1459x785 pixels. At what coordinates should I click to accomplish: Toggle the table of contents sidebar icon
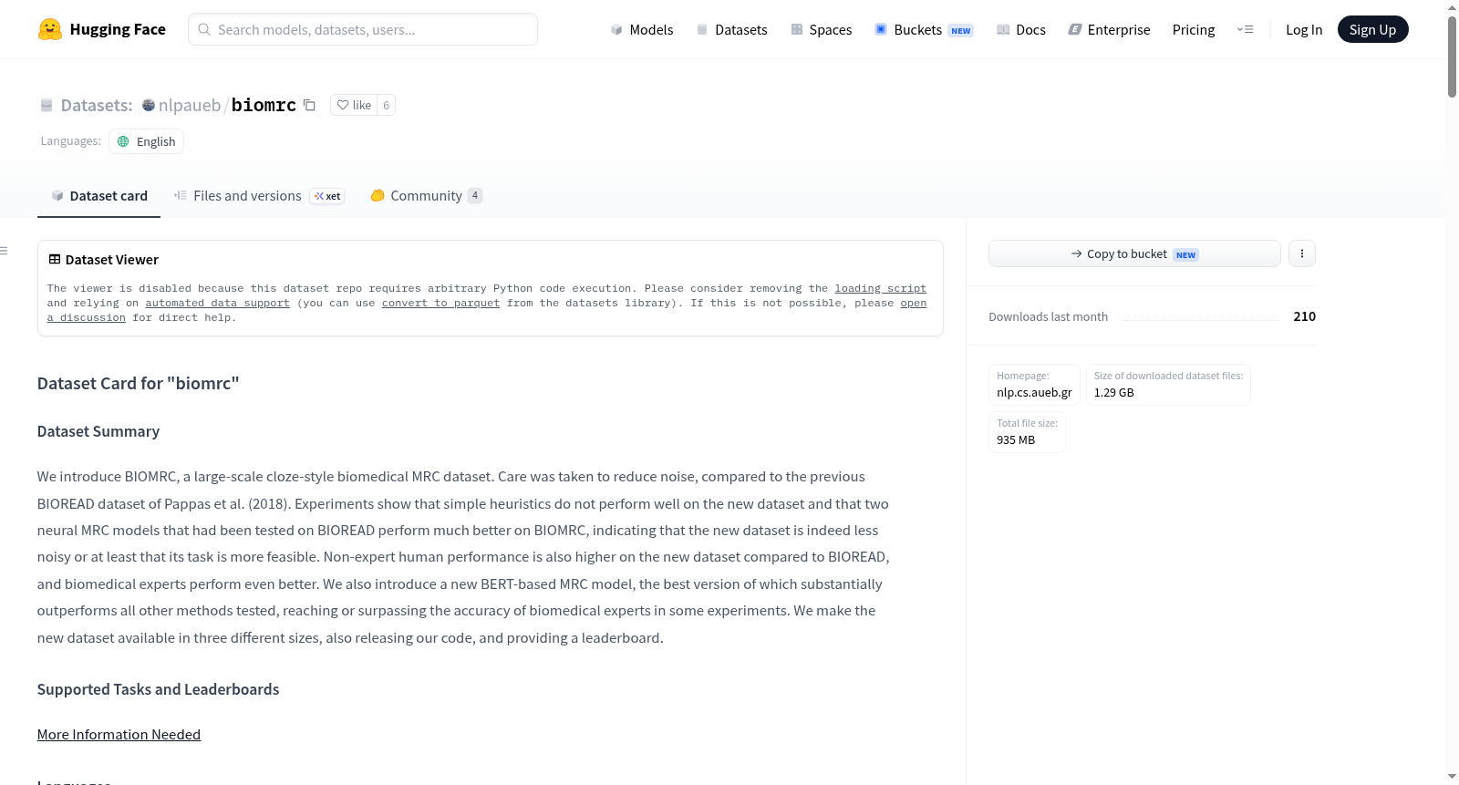[x=4, y=251]
